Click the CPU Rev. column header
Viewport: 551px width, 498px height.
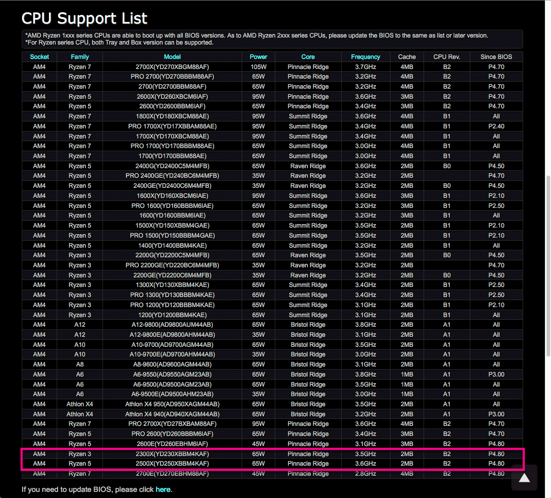(x=447, y=57)
